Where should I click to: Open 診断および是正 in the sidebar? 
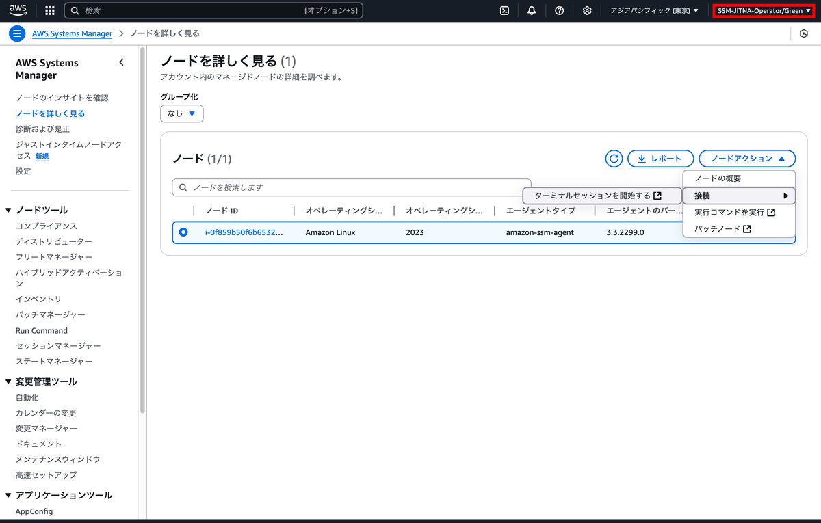pos(42,129)
